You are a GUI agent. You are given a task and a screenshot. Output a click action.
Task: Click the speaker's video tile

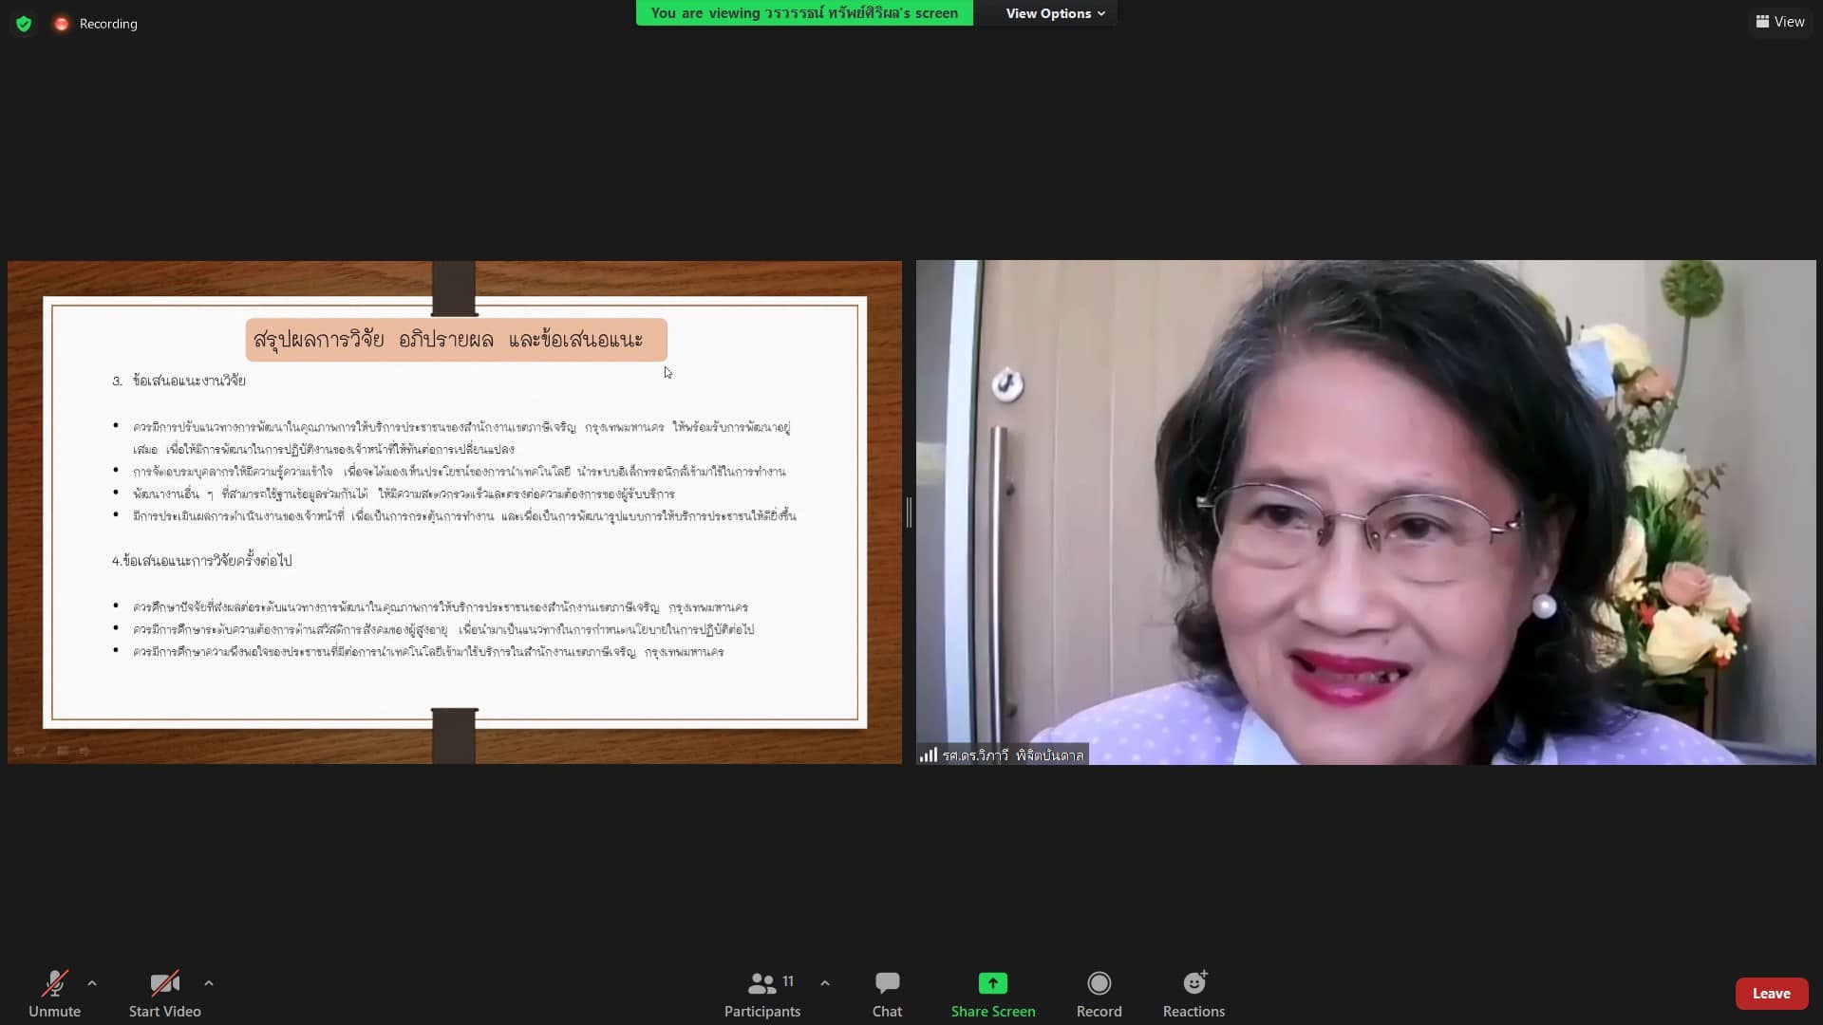point(1365,512)
